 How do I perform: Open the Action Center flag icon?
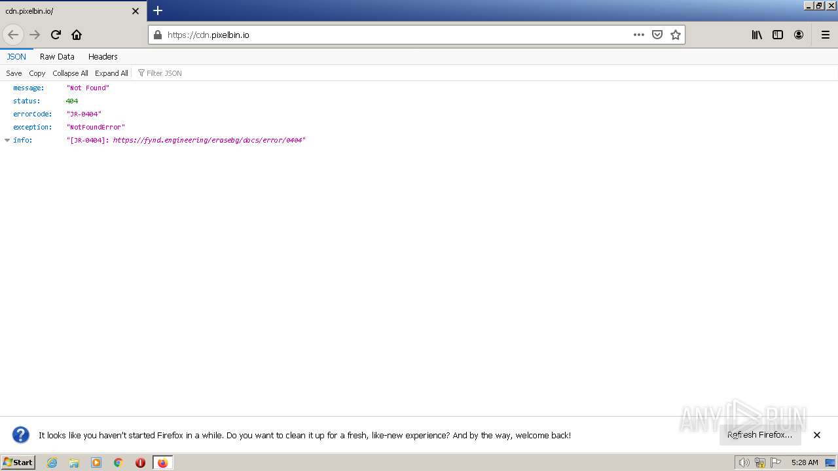pyautogui.click(x=776, y=462)
